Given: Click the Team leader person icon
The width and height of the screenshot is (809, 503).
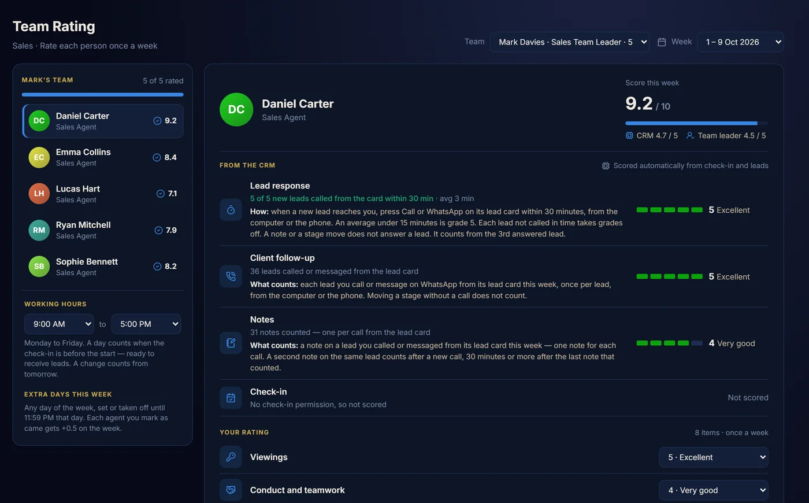Looking at the screenshot, I should pyautogui.click(x=690, y=135).
